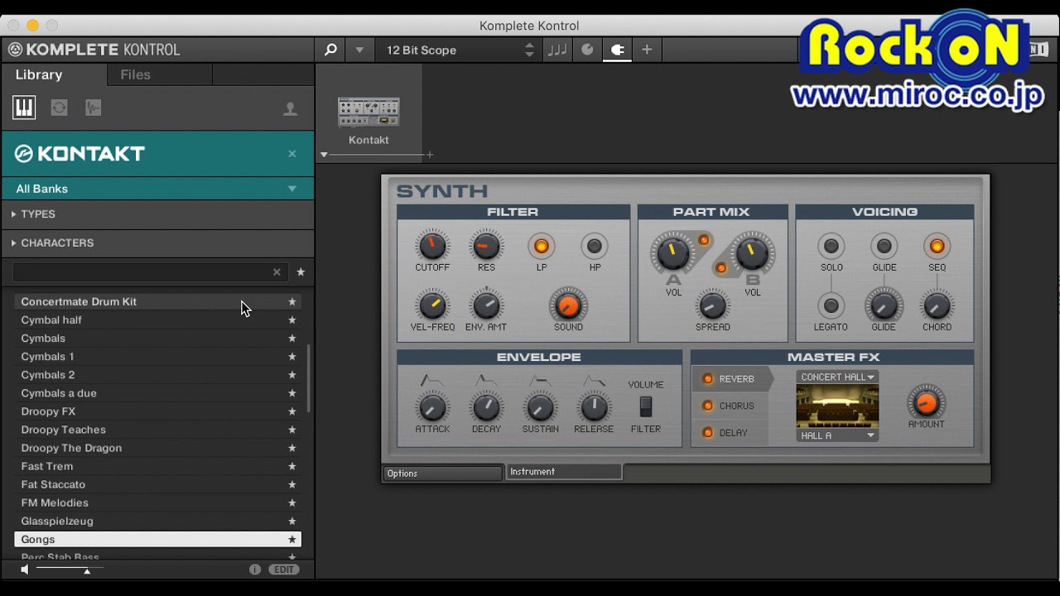Toggle the SOLO voicing button
The height and width of the screenshot is (596, 1060).
[831, 246]
